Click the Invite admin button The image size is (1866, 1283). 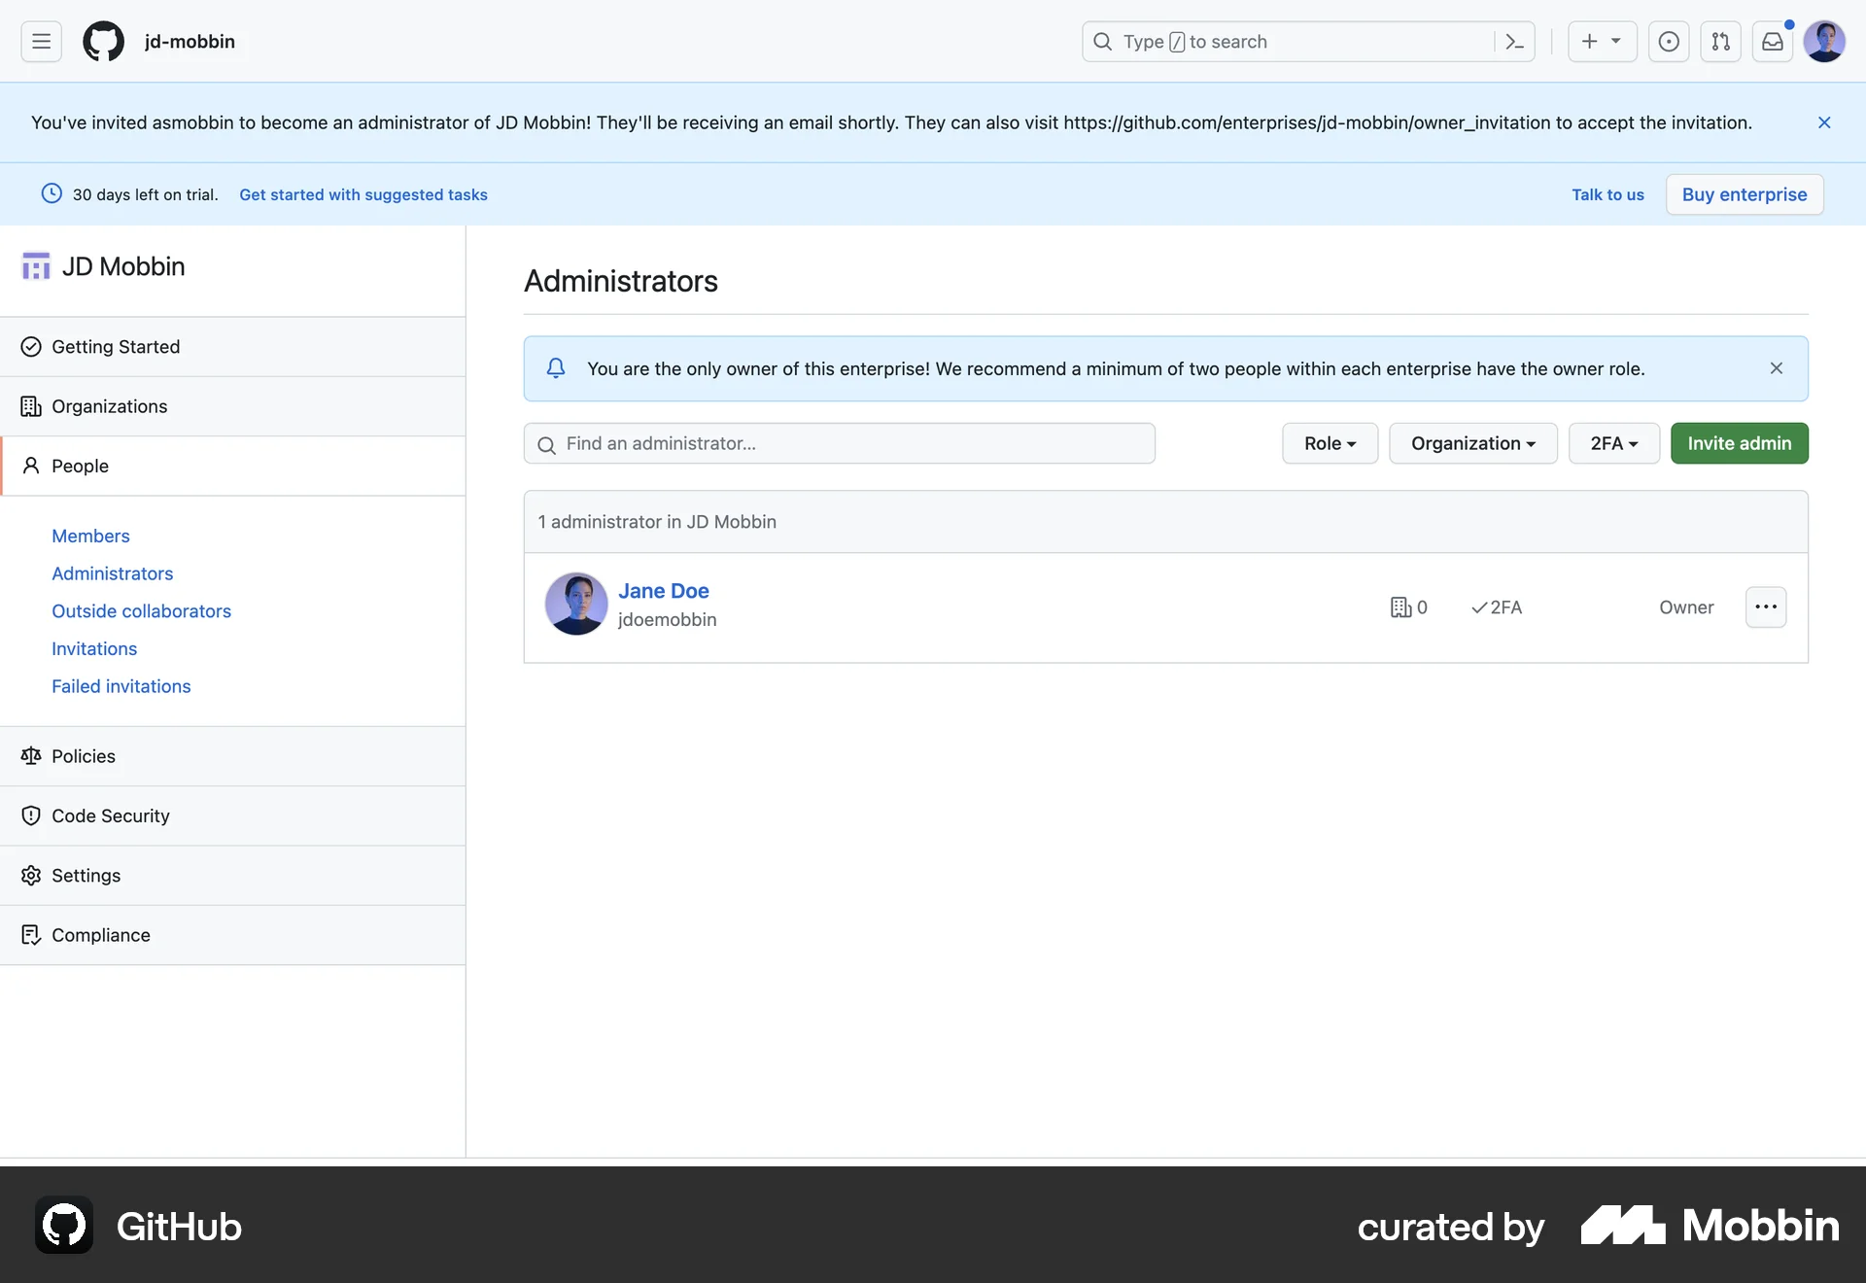[x=1739, y=443]
